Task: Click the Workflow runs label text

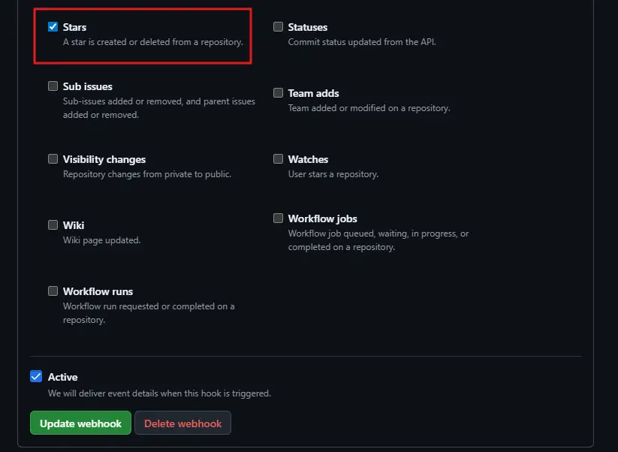Action: [96, 291]
